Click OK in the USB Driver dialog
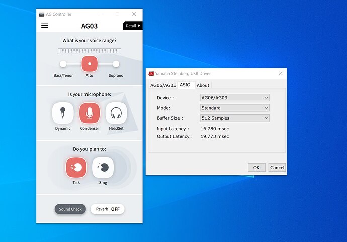 pos(256,168)
